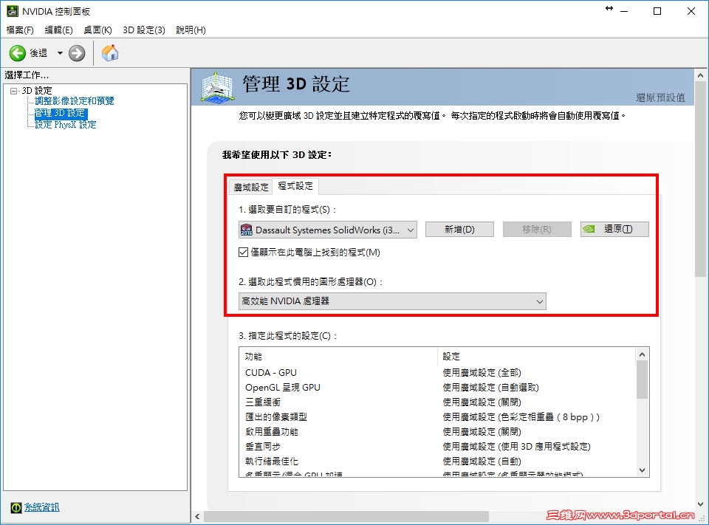709x525 pixels.
Task: Click the horizontal scrollbar thumb
Action: 346,516
